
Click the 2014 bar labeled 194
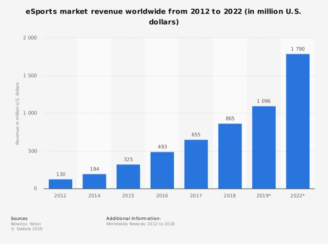click(x=94, y=181)
